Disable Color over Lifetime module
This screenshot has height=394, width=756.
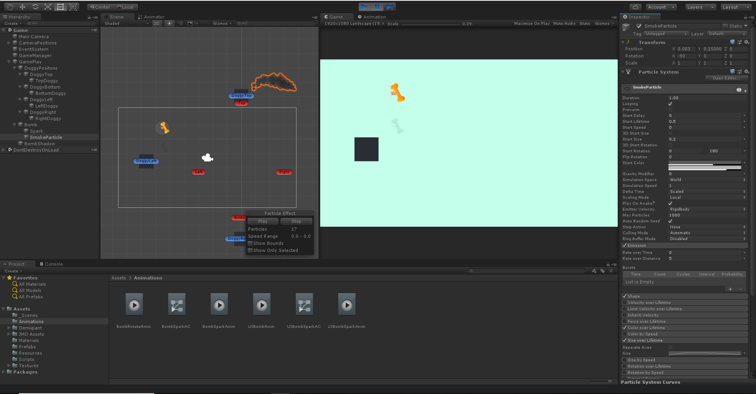pyautogui.click(x=624, y=327)
